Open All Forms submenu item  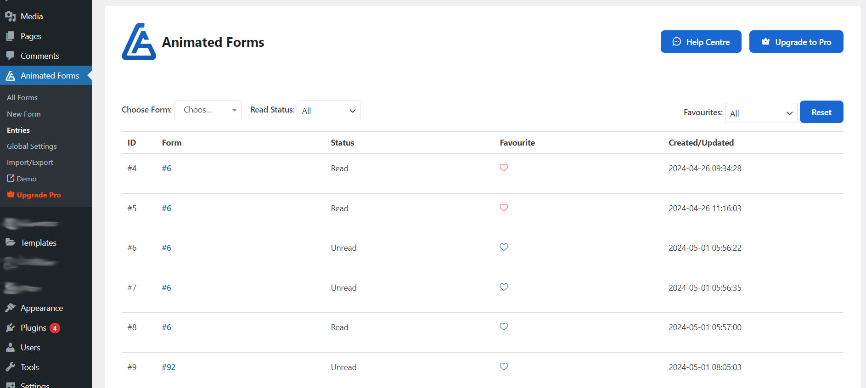click(22, 97)
